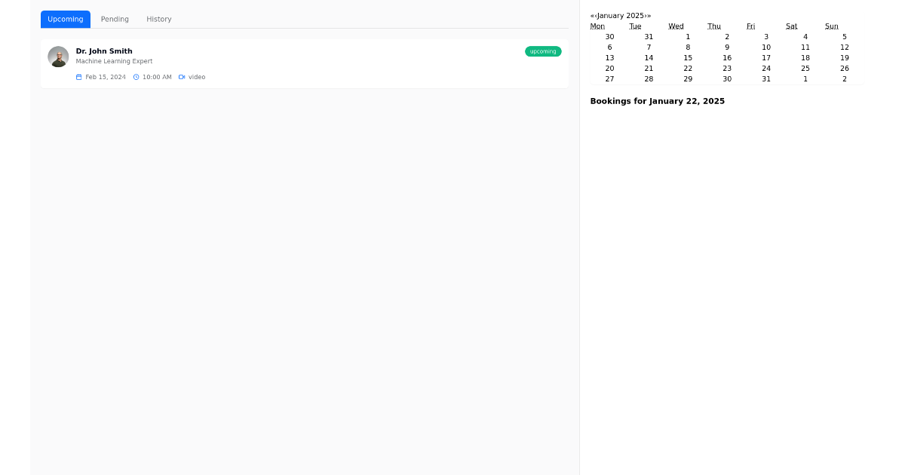This screenshot has height=475, width=905.
Task: Click the Dr. John Smith name
Action: click(x=104, y=51)
